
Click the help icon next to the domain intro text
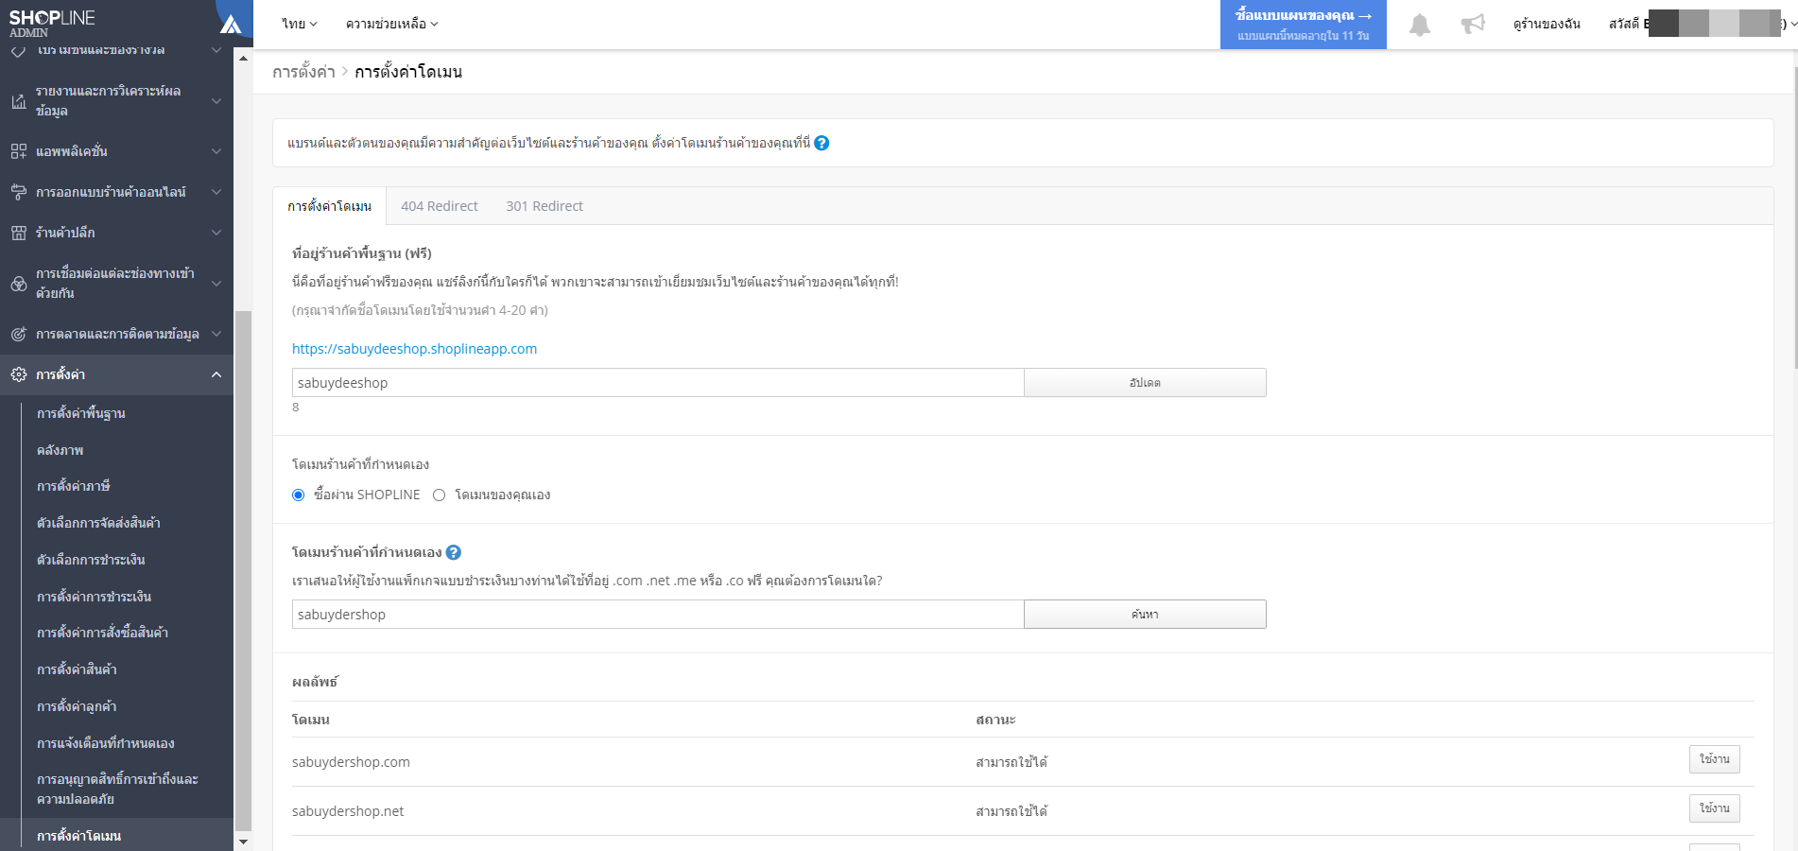(821, 143)
